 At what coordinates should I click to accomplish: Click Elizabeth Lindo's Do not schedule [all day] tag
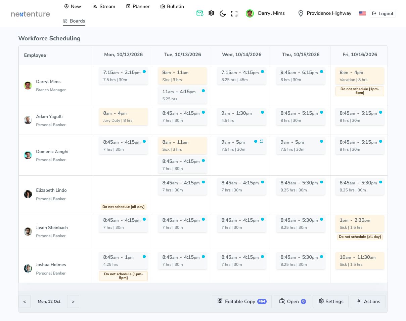click(123, 207)
